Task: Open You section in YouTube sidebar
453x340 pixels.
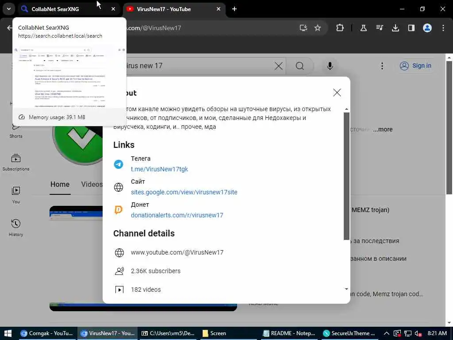Action: click(x=16, y=195)
